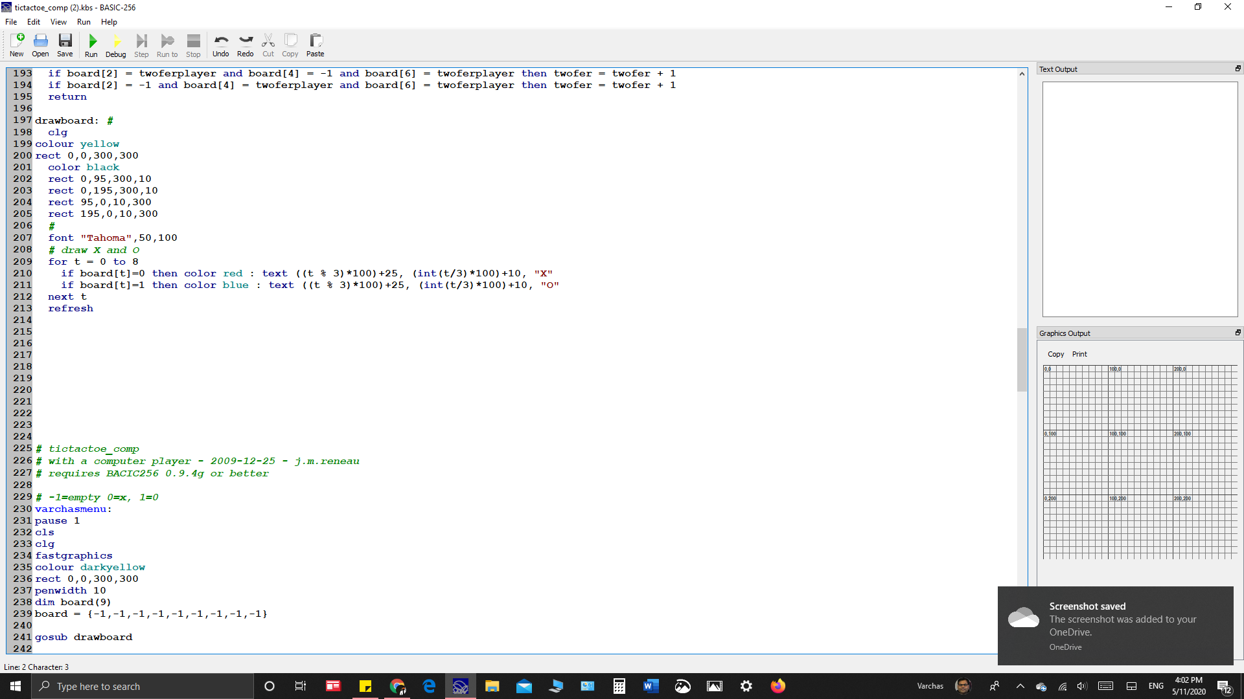Run the program with the green Run icon
This screenshot has width=1244, height=699.
point(91,45)
